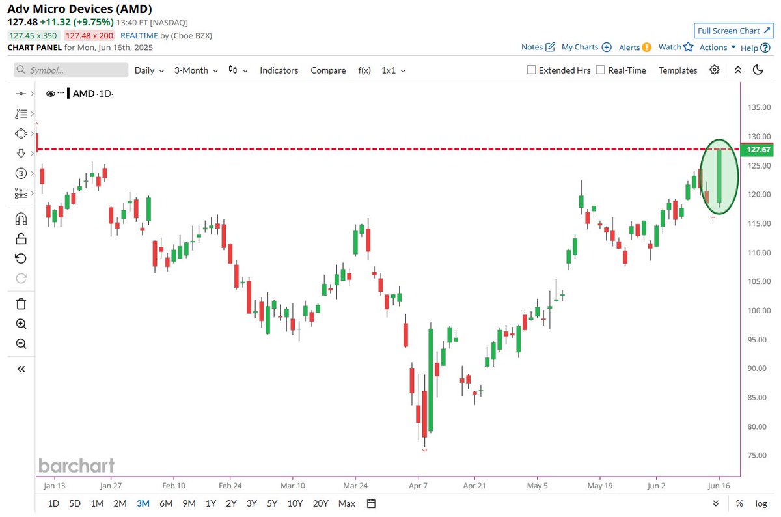Select the 1Y time range
The width and height of the screenshot is (781, 517).
pyautogui.click(x=211, y=503)
